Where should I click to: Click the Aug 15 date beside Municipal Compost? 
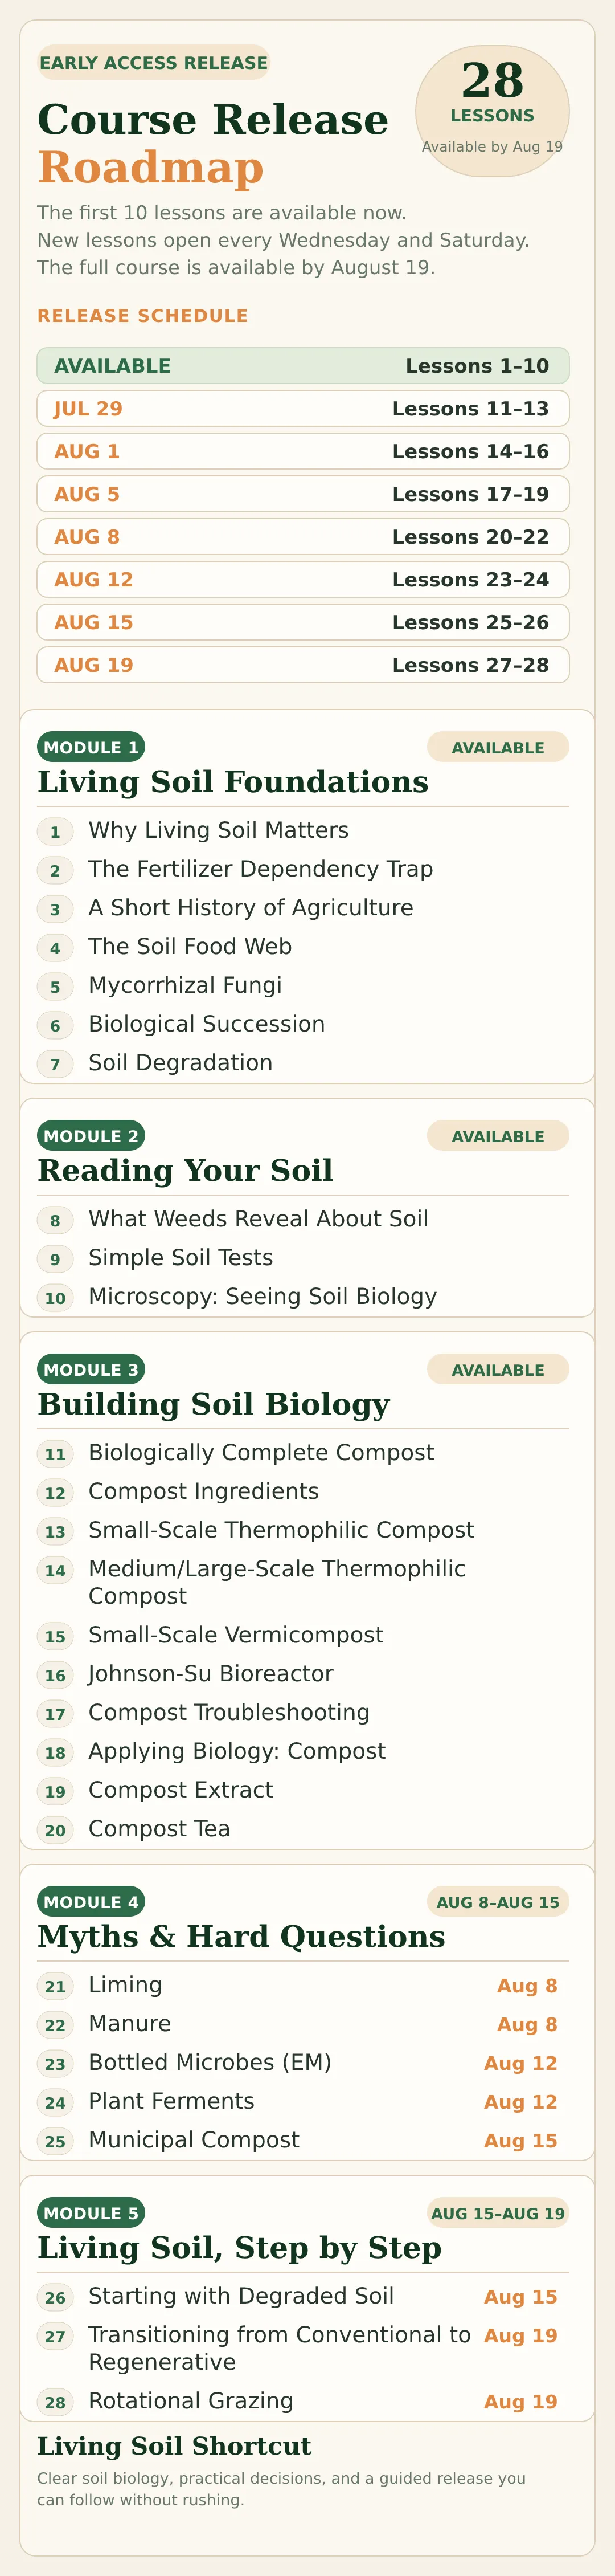point(520,2140)
